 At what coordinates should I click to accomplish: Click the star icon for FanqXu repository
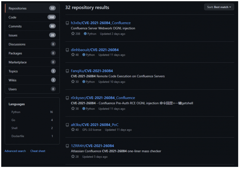pos(73,82)
